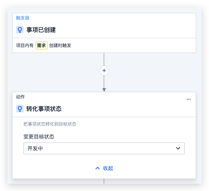The image size is (209, 191).
Task: Click the lightbulb icon beside 转化事项状态
Action: click(x=20, y=109)
